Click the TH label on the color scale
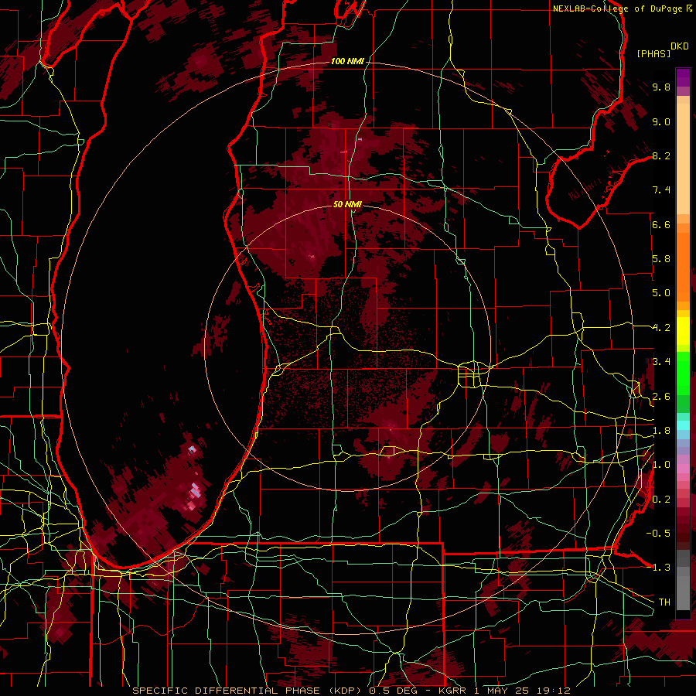 (x=664, y=602)
